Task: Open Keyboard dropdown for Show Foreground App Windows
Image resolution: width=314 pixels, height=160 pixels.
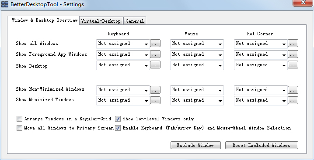Action: tap(123, 54)
